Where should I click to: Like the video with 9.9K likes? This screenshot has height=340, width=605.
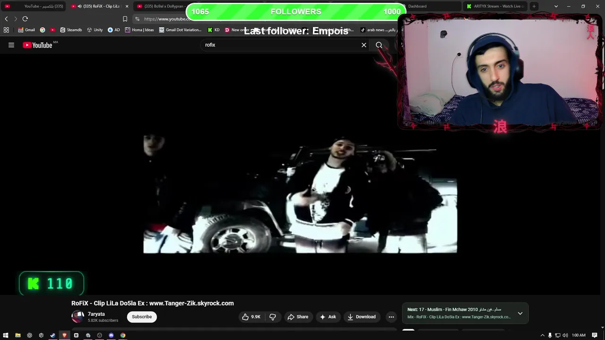point(251,317)
